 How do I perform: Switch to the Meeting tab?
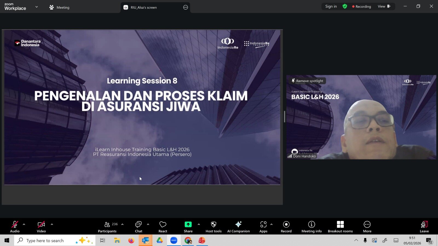click(59, 7)
